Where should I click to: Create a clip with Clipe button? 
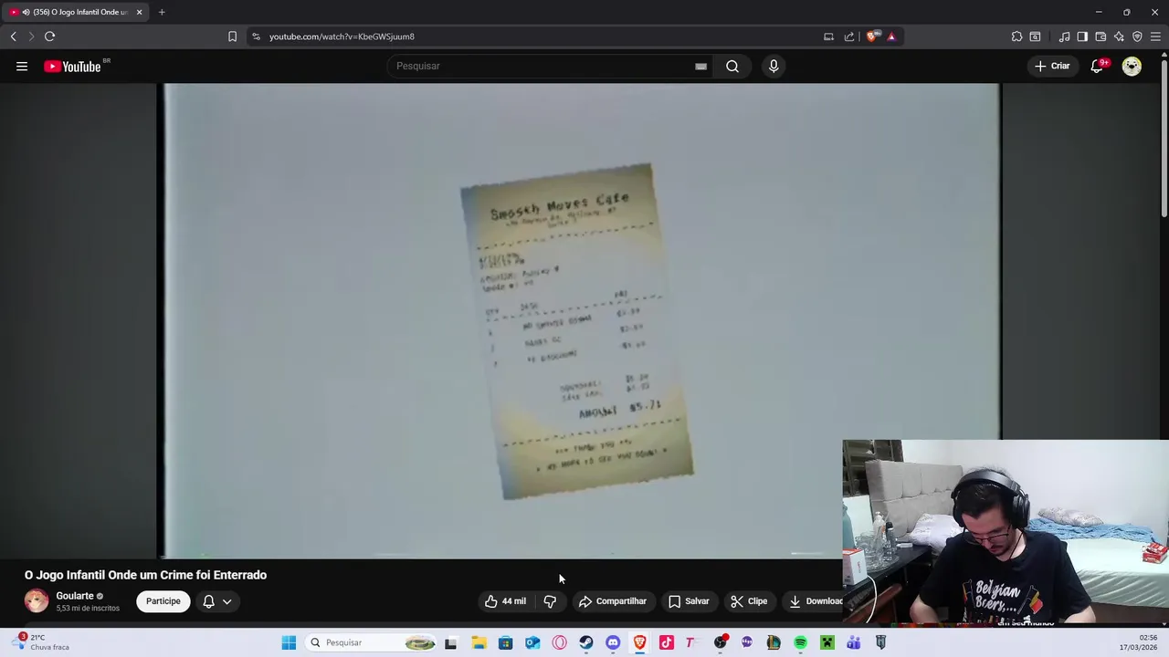click(749, 601)
